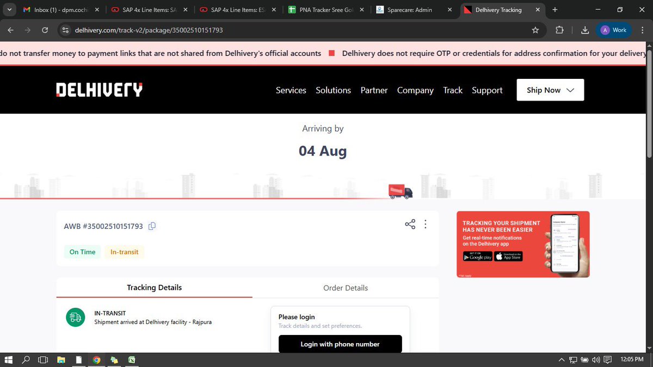Viewport: 653px width, 367px height.
Task: Go back to the previous page
Action: 10,30
